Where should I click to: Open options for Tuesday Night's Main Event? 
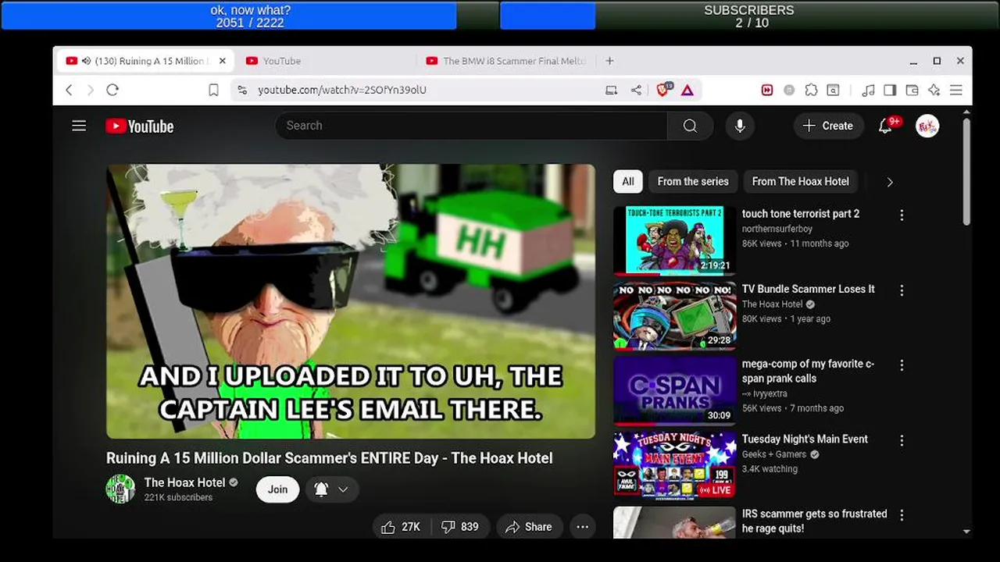(902, 440)
